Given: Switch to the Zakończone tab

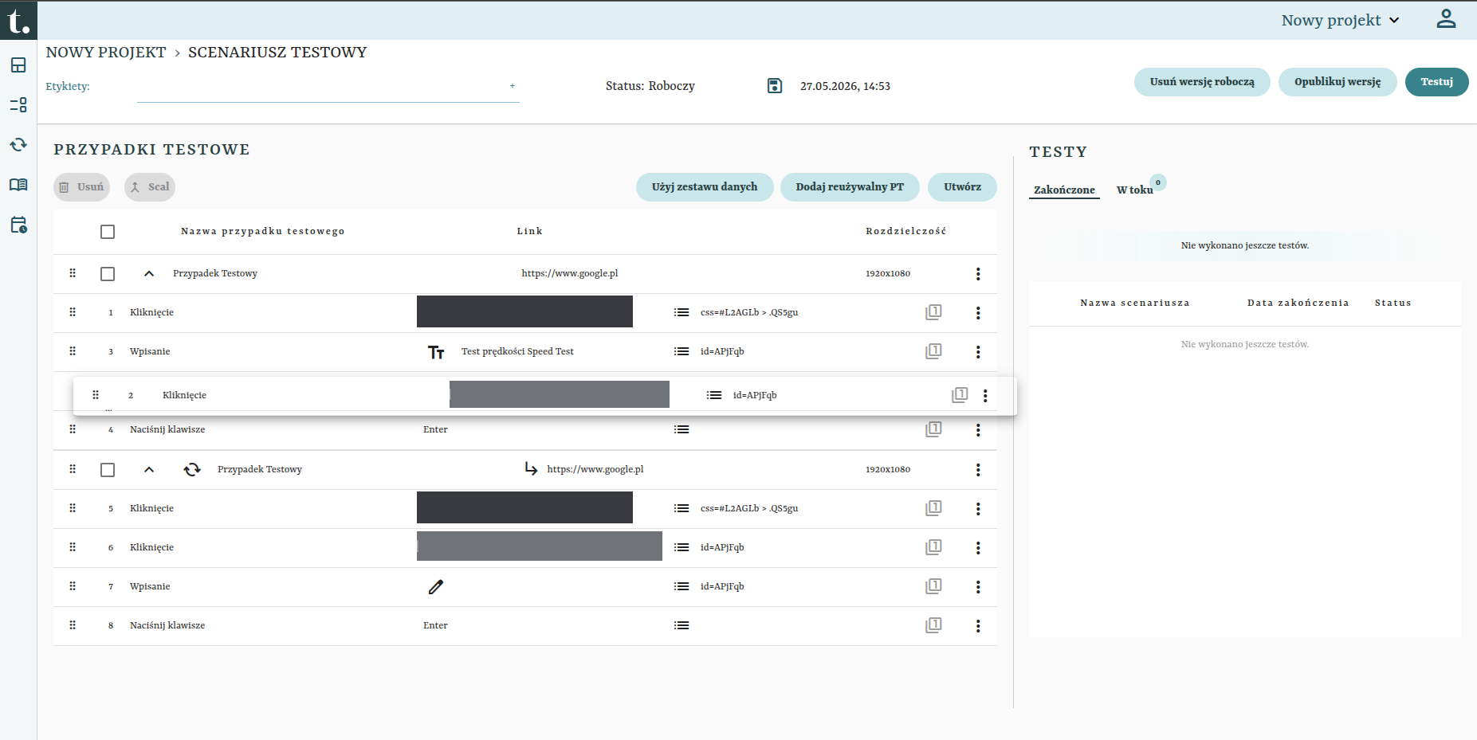Looking at the screenshot, I should point(1064,190).
